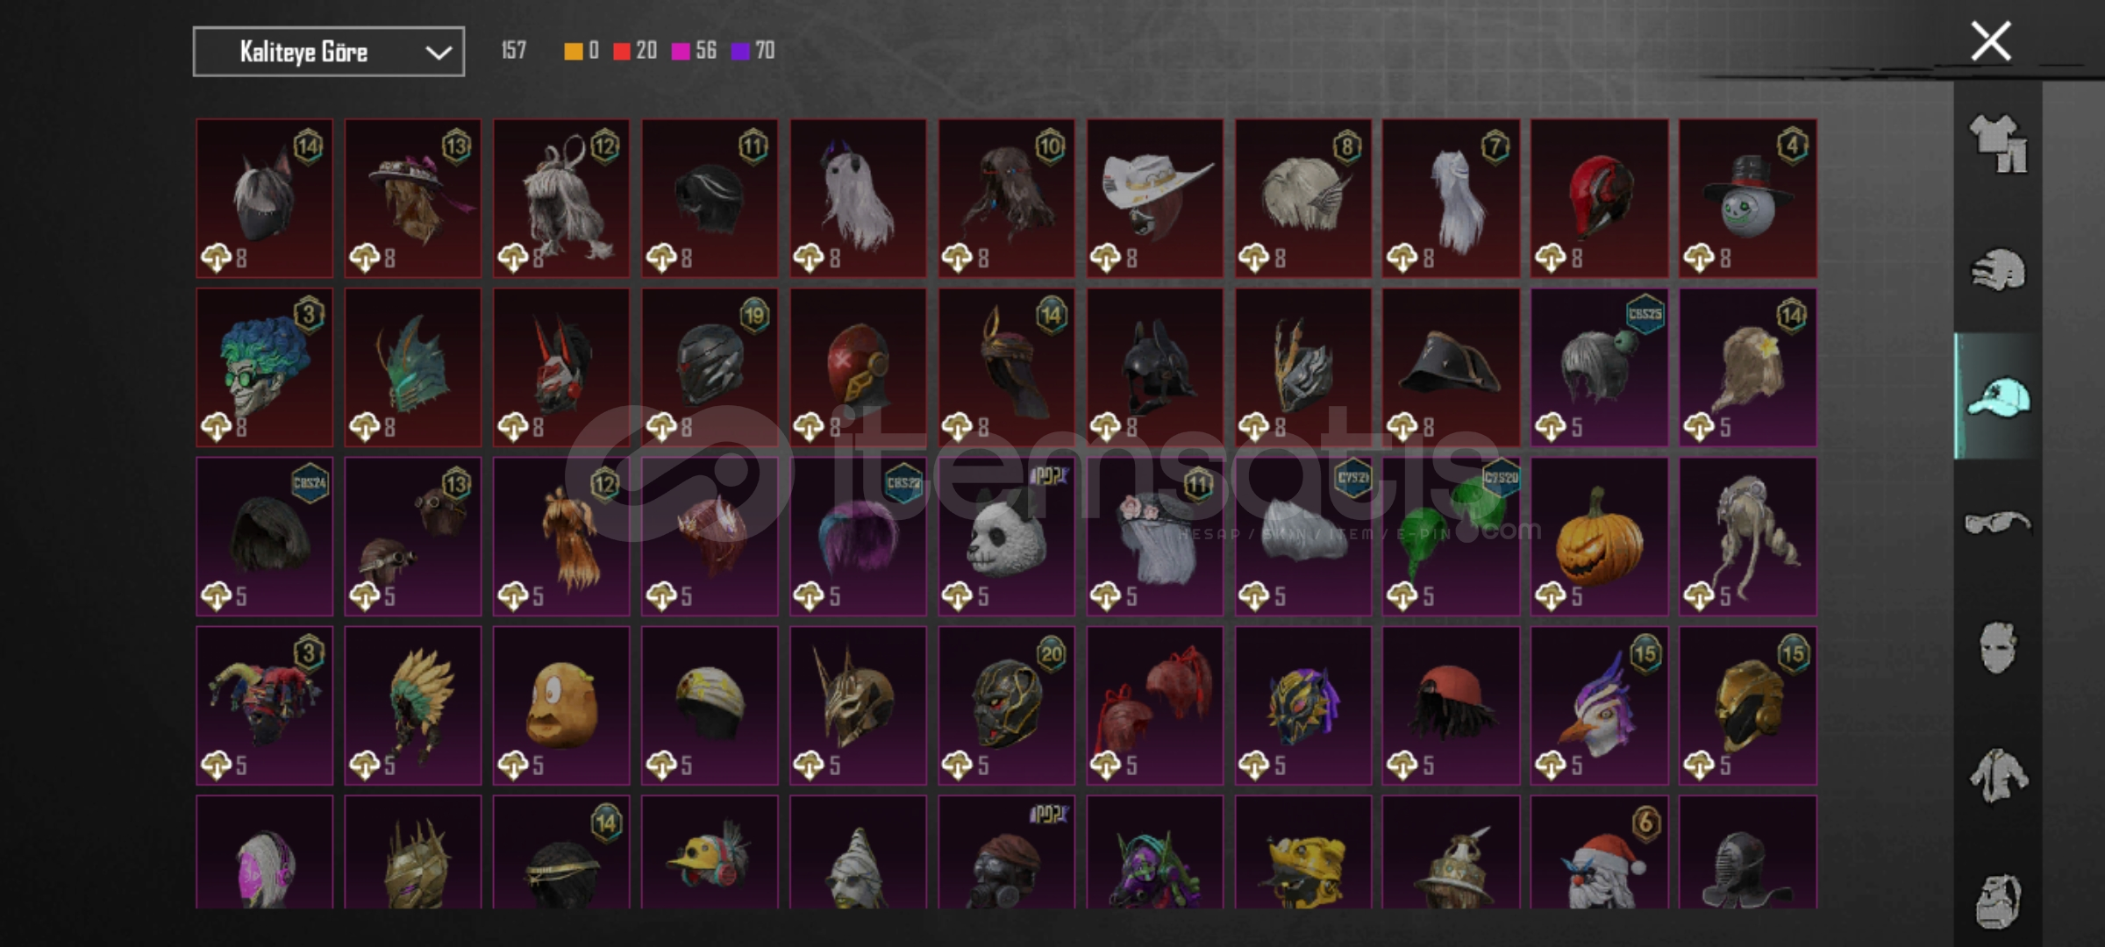The height and width of the screenshot is (947, 2105).
Task: Expand the Kaliteye Göre sort dropdown
Action: tap(329, 52)
